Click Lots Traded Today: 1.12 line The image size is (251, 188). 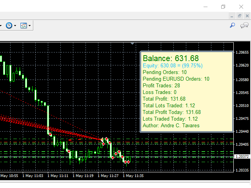pyautogui.click(x=170, y=119)
